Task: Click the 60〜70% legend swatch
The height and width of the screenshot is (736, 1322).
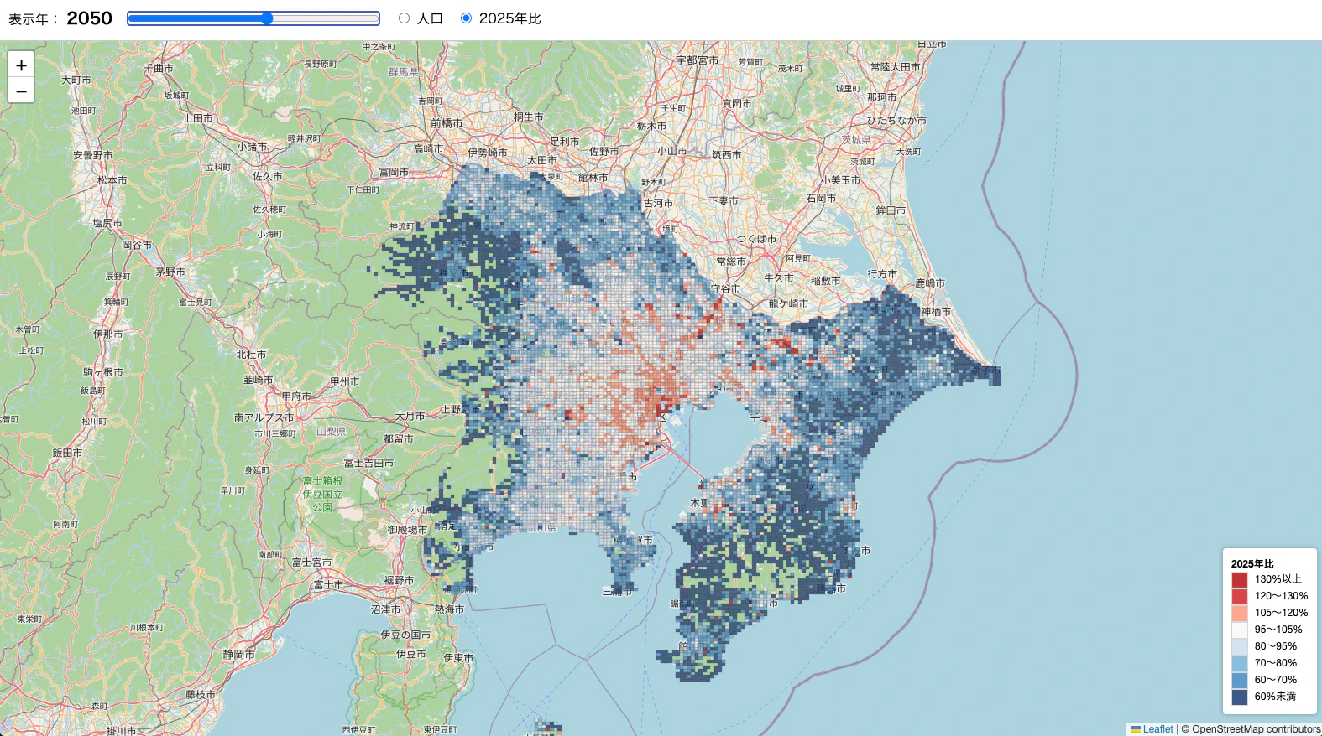Action: (1240, 680)
